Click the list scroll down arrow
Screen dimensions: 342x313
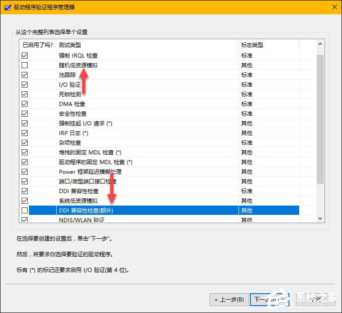(320, 219)
